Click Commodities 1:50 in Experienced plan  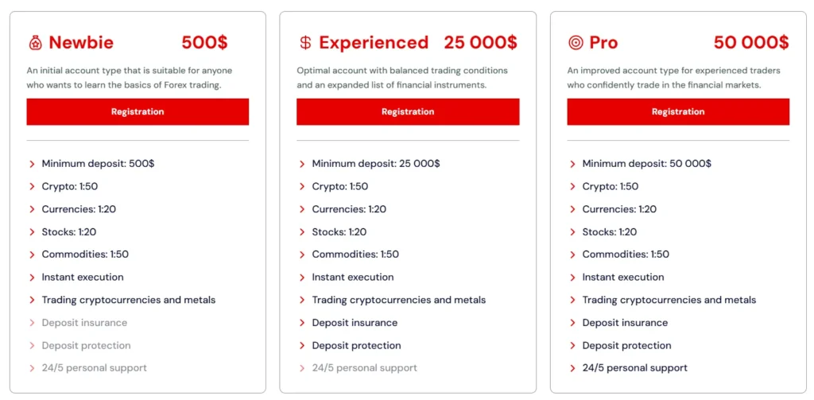(355, 254)
